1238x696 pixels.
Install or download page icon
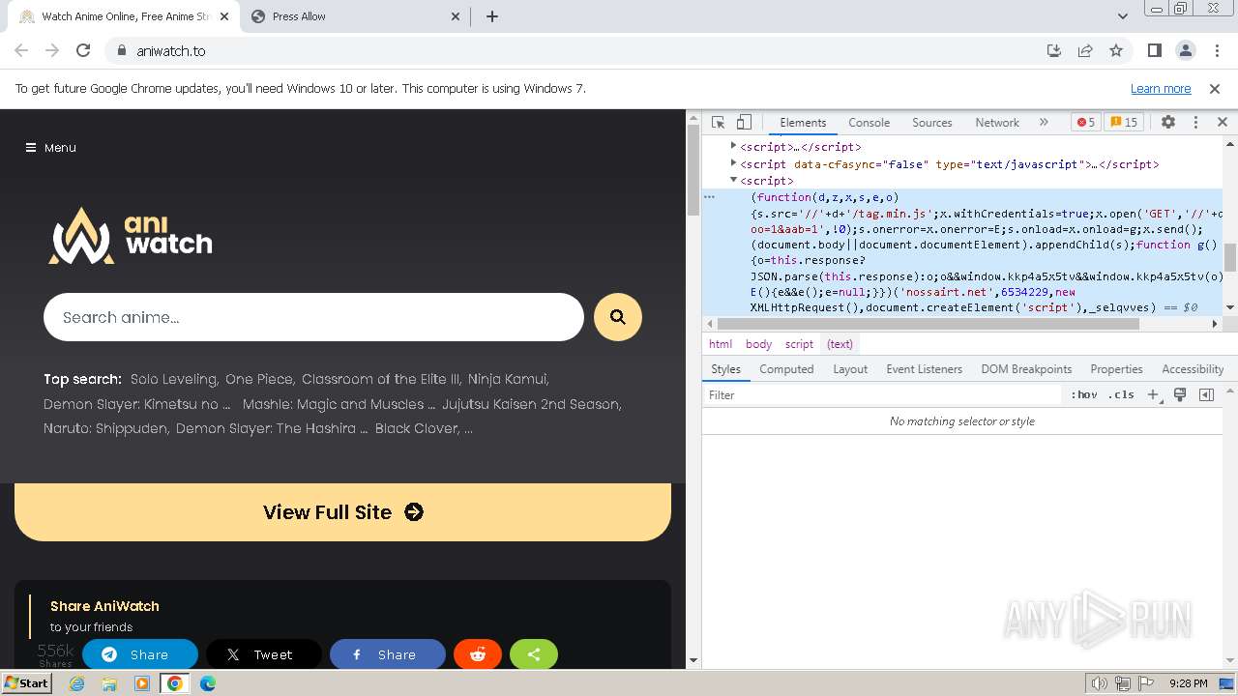click(x=1054, y=51)
